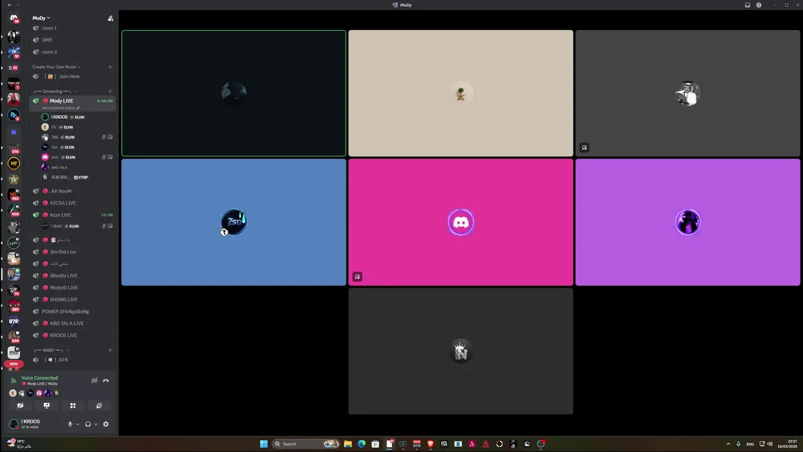Jump to NEW unread servers pill
Viewport: 803px width, 452px height.
14,364
